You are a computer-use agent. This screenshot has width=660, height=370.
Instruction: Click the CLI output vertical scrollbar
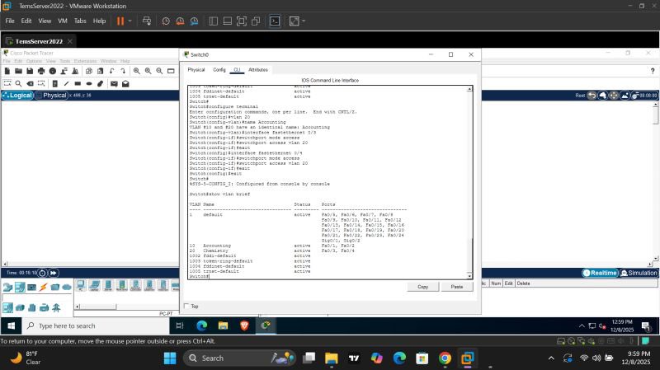click(x=469, y=182)
